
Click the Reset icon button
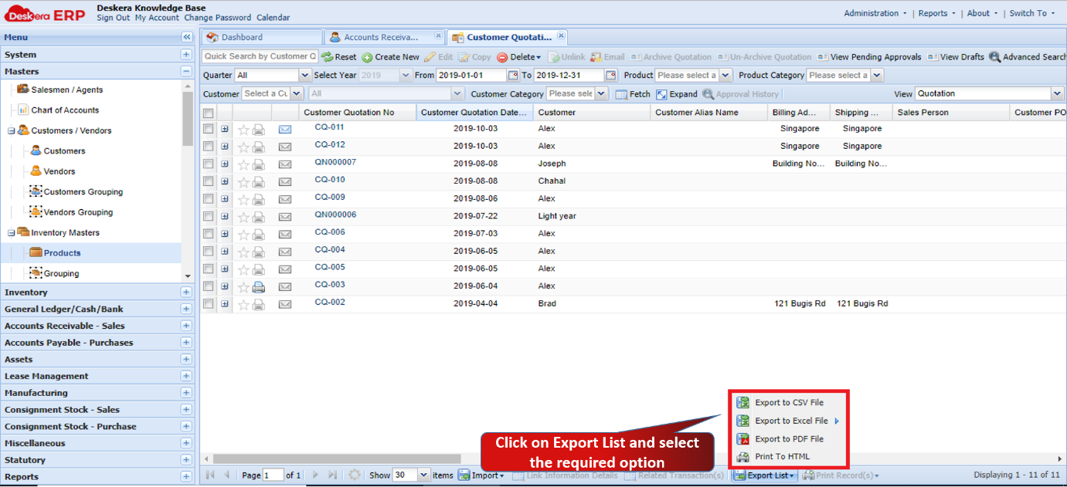[x=339, y=57]
